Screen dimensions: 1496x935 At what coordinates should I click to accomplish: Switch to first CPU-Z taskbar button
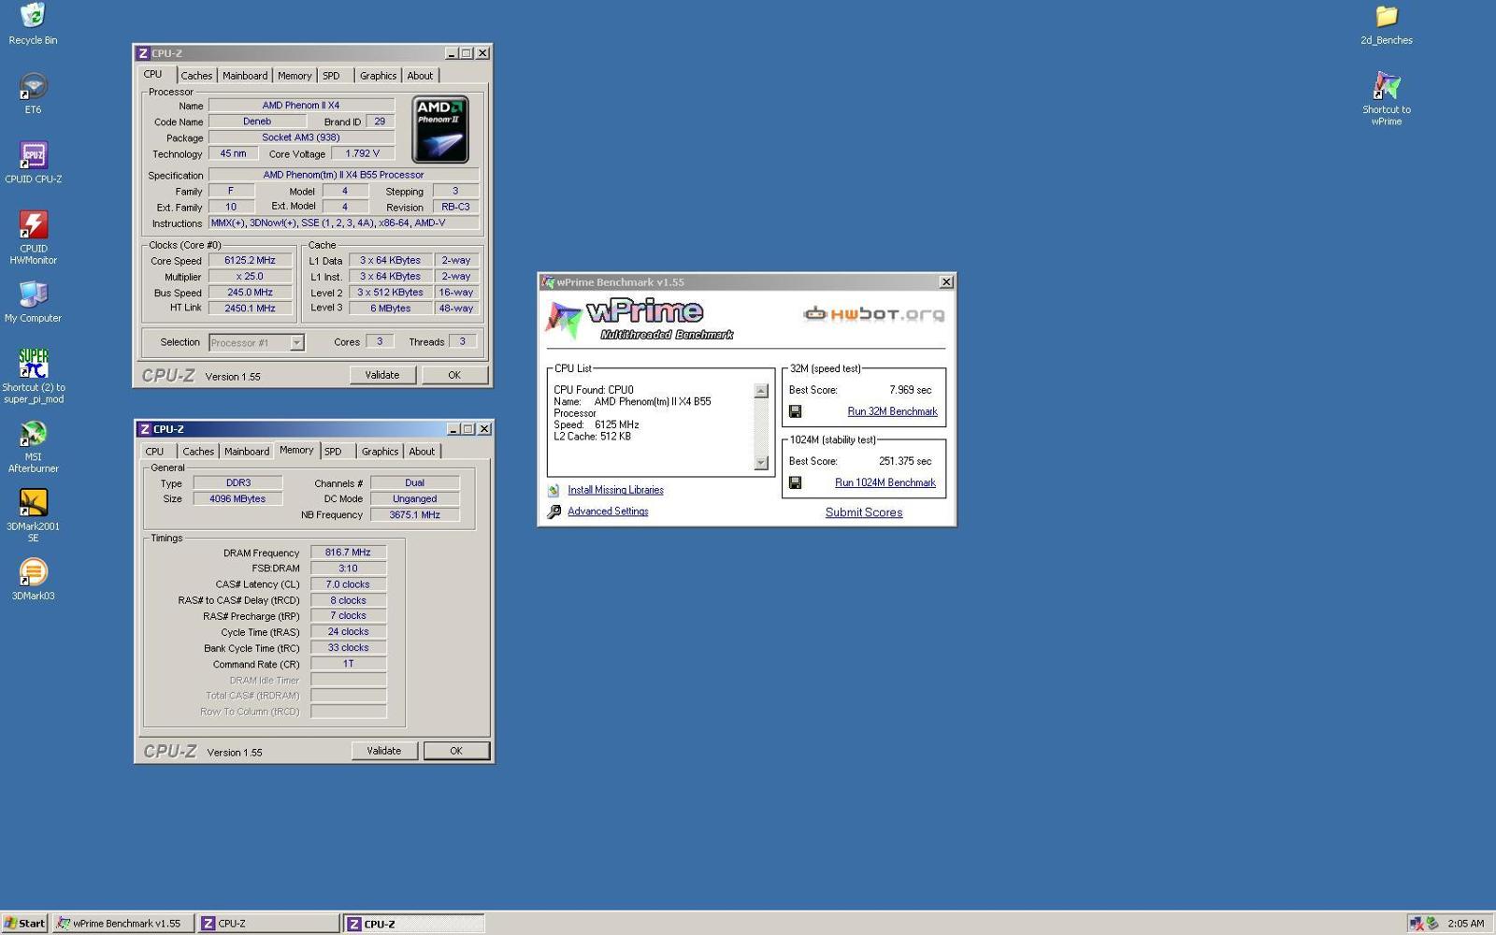[269, 923]
